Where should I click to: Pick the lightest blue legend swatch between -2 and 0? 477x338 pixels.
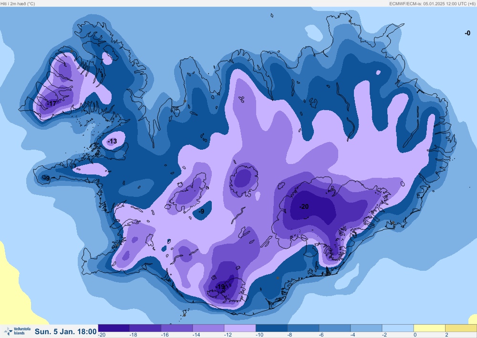[398, 328]
